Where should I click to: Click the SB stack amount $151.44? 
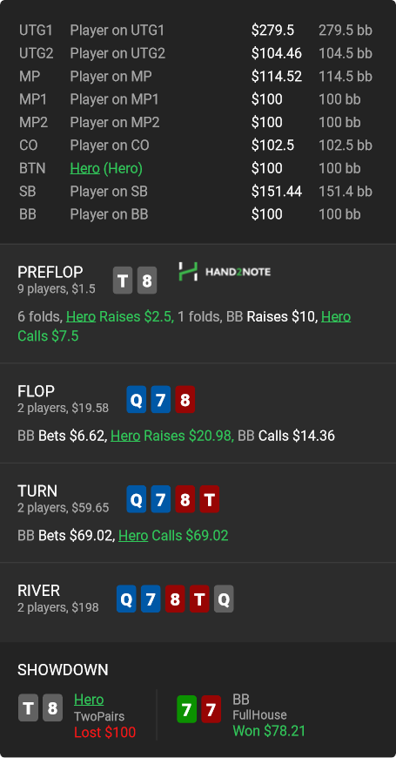(276, 192)
